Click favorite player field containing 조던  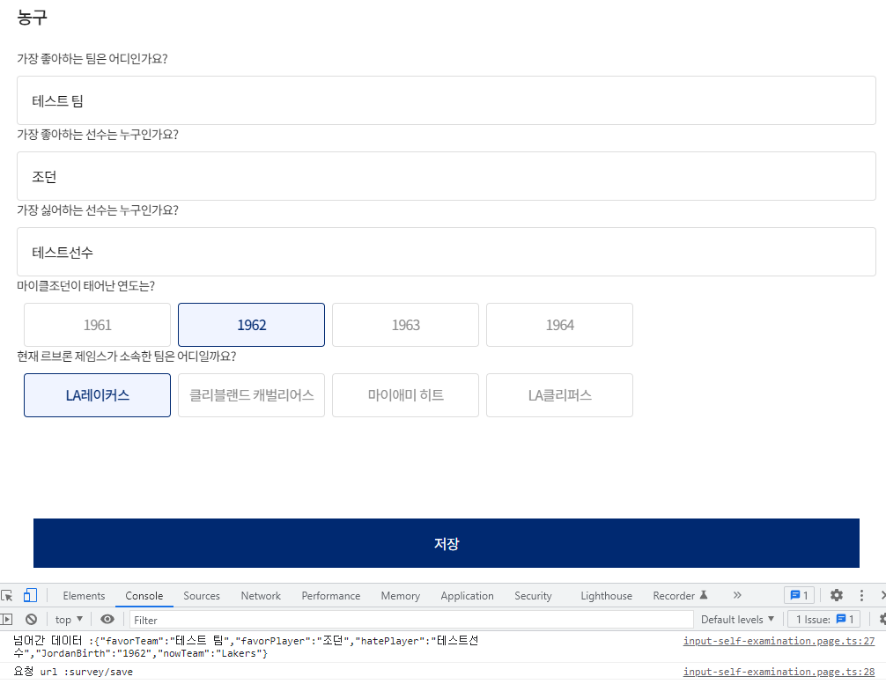(447, 176)
